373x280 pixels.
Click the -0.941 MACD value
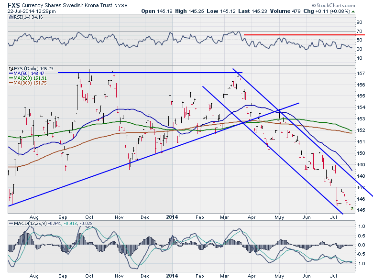coord(55,224)
